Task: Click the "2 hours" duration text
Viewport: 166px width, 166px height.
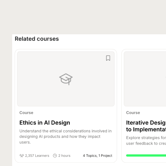Action: 64,156
